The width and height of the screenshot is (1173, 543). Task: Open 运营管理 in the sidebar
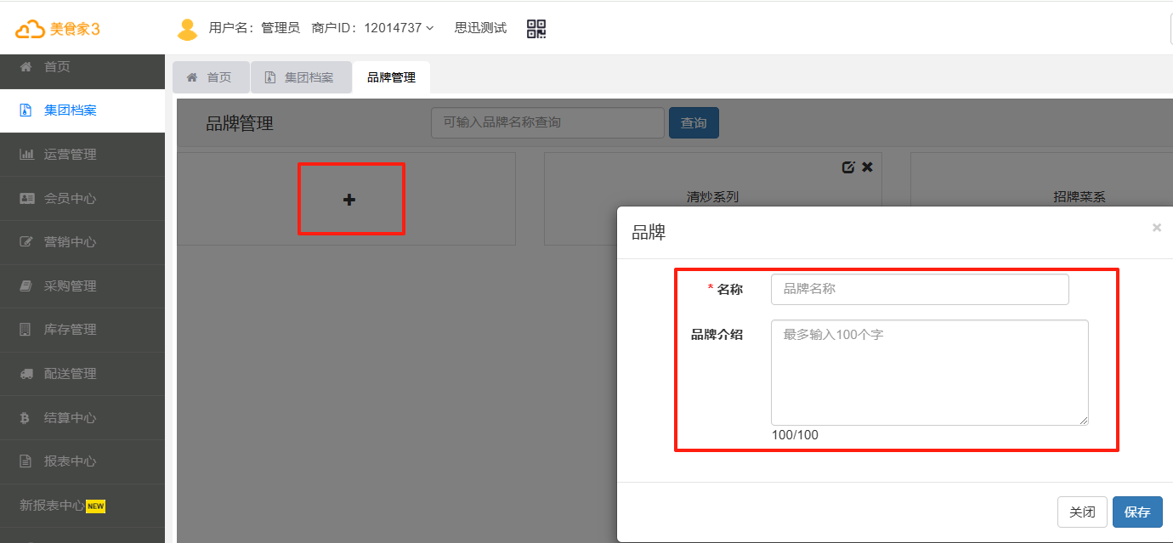[x=70, y=155]
